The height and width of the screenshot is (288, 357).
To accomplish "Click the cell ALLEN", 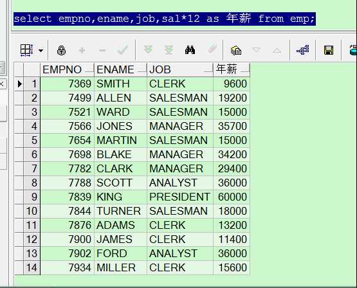I will 120,98.
